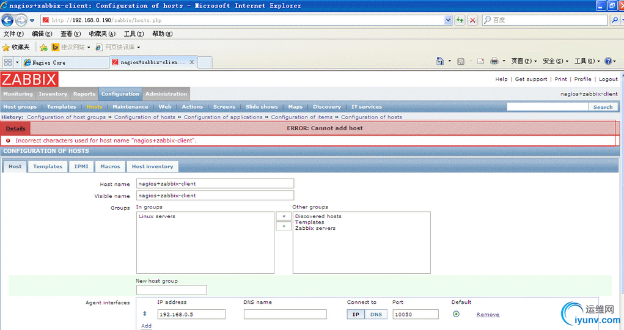The image size is (624, 330).
Task: Open the 工具(T) menu
Action: click(134, 34)
